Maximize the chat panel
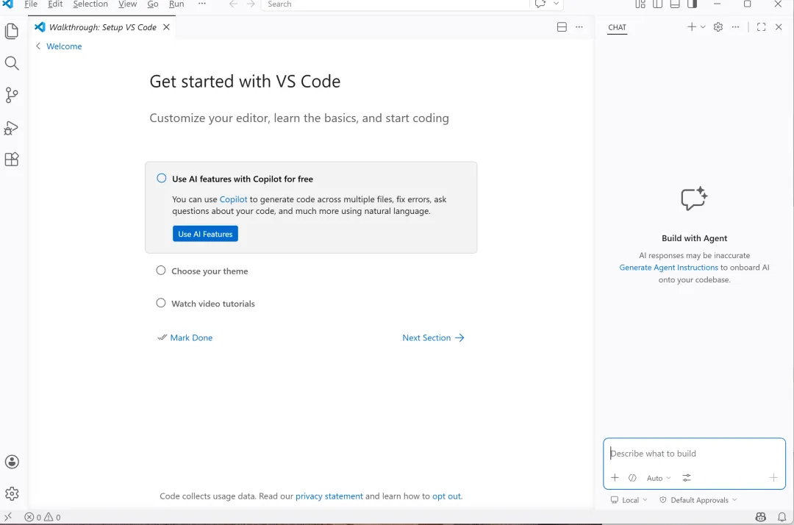Viewport: 794px width, 525px height. click(761, 26)
